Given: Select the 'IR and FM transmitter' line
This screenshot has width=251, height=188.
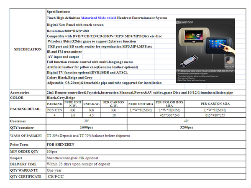Looking at the screenshot, I should 64,52.
